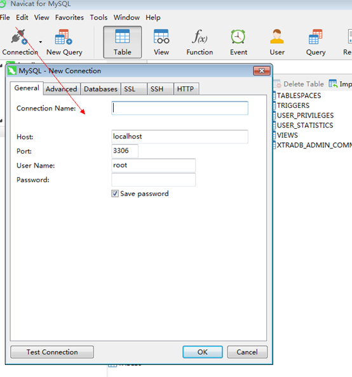Screen dimensions: 352x377
Task: Select the Table toolbar button
Action: (122, 43)
